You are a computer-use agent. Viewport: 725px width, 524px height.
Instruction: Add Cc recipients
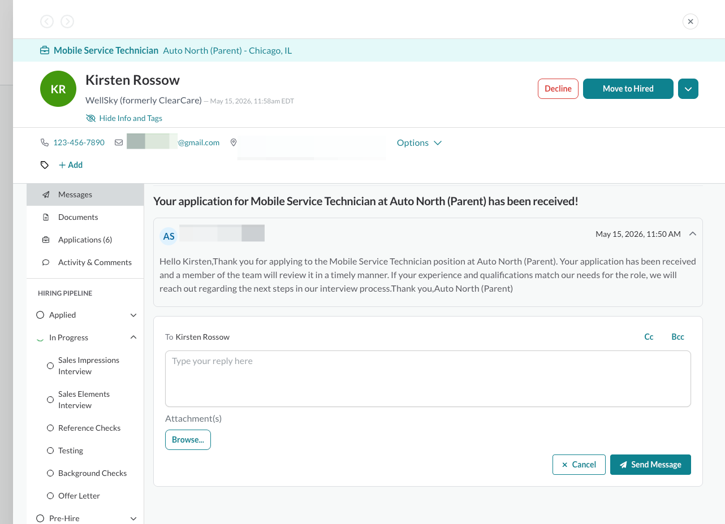649,337
